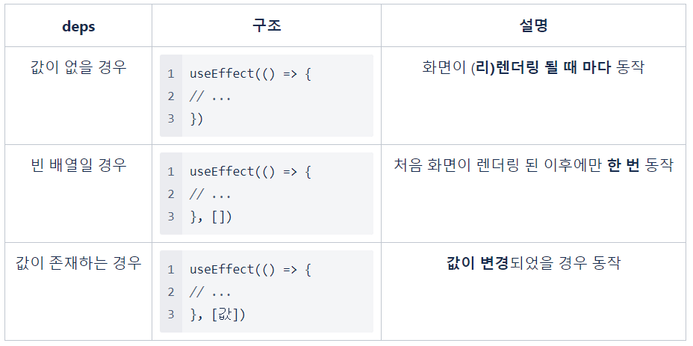Click 값이 변경되었을 경우 동작 description
Screen dimensions: 693x346
pos(533,263)
